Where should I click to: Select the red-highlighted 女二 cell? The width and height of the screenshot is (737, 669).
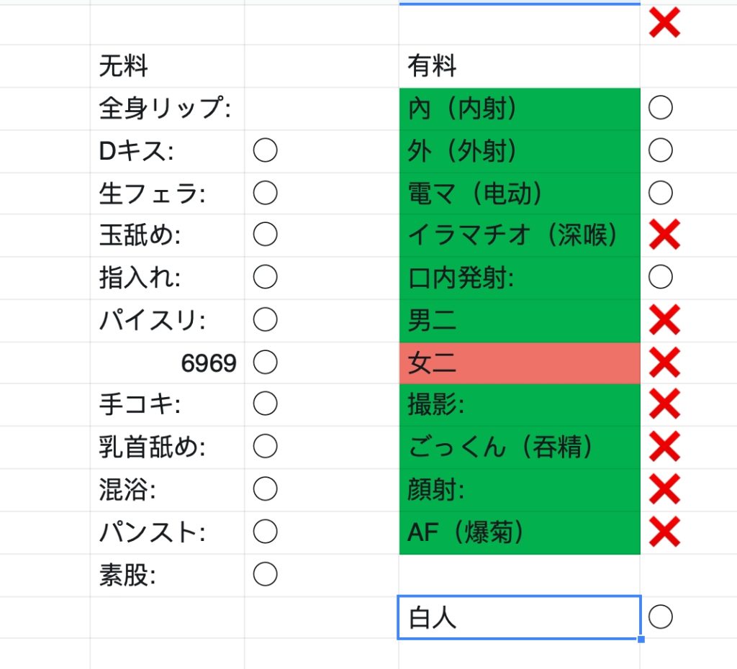tap(520, 363)
